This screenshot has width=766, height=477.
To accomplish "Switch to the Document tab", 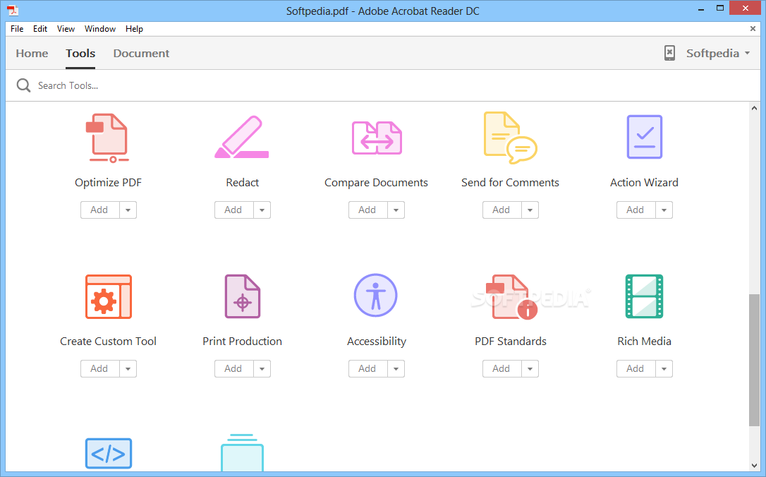I will point(141,53).
